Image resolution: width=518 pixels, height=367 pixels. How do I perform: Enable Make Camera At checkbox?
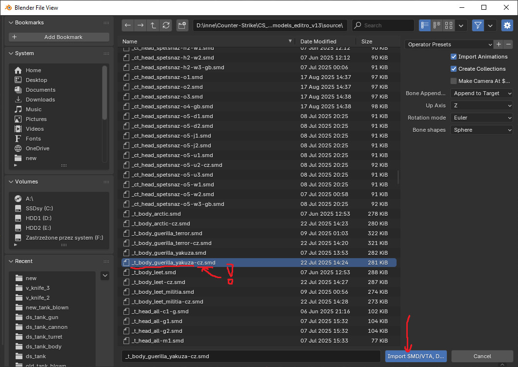pos(454,81)
